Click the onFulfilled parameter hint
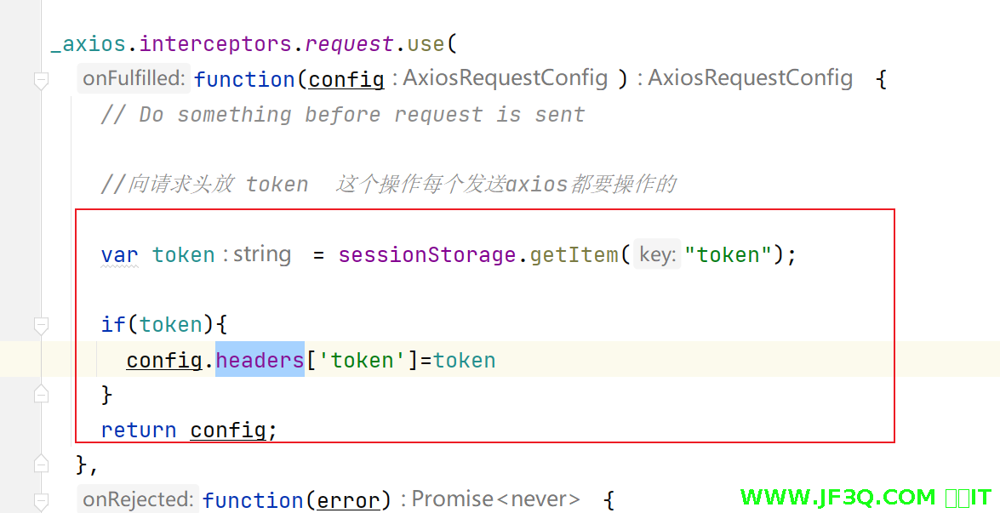 tap(134, 79)
